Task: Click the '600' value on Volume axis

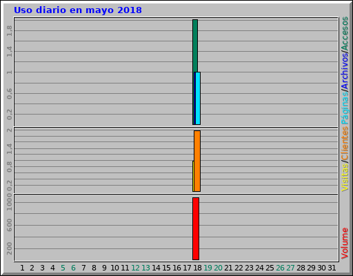Action: [9, 225]
